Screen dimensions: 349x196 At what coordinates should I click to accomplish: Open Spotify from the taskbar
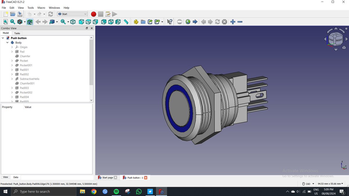point(116,192)
